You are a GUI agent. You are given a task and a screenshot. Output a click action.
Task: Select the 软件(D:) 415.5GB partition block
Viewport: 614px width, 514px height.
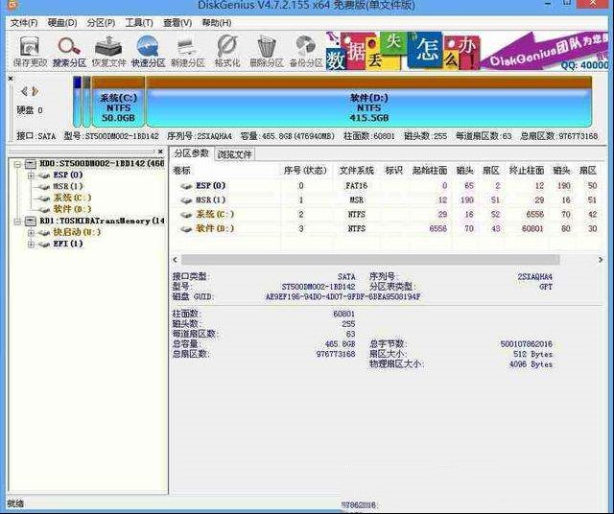click(x=368, y=103)
